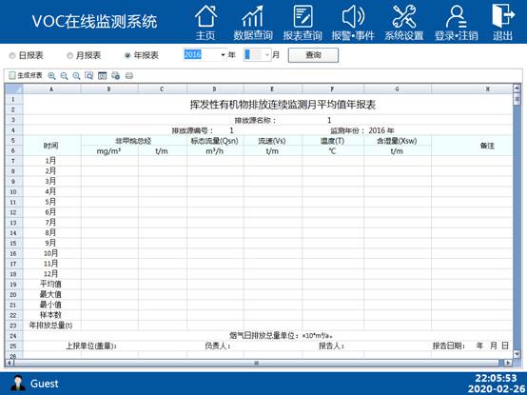
Task: Open 系统设置 system settings
Action: pos(404,23)
